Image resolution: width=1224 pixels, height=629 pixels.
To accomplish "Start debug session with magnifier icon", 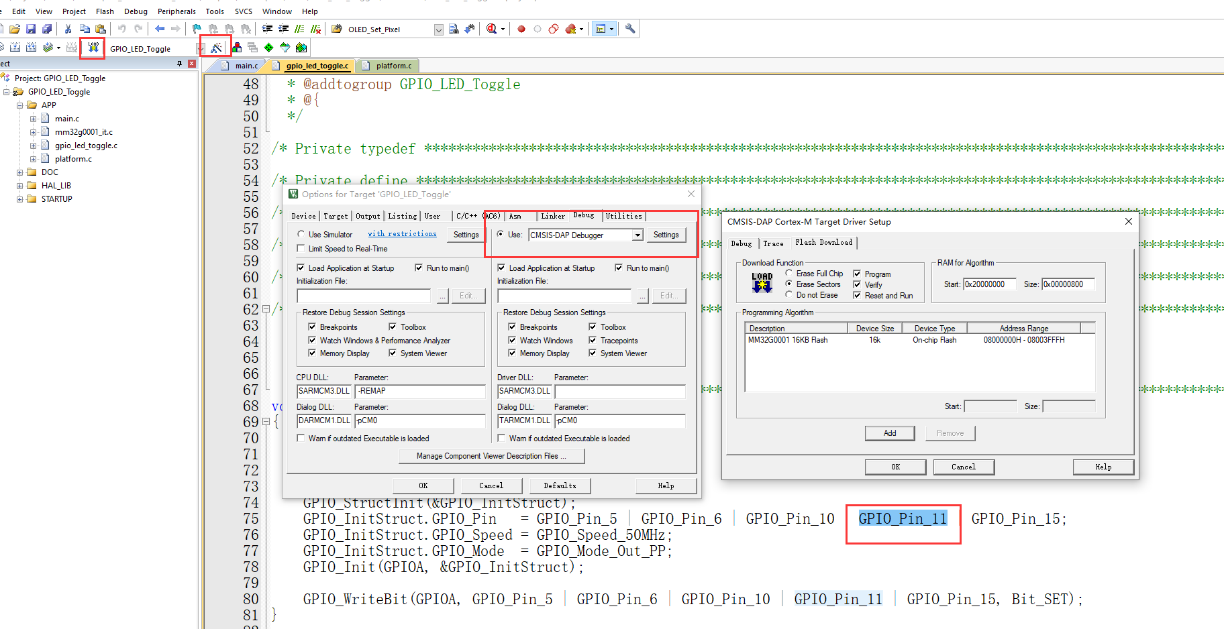I will (x=492, y=29).
